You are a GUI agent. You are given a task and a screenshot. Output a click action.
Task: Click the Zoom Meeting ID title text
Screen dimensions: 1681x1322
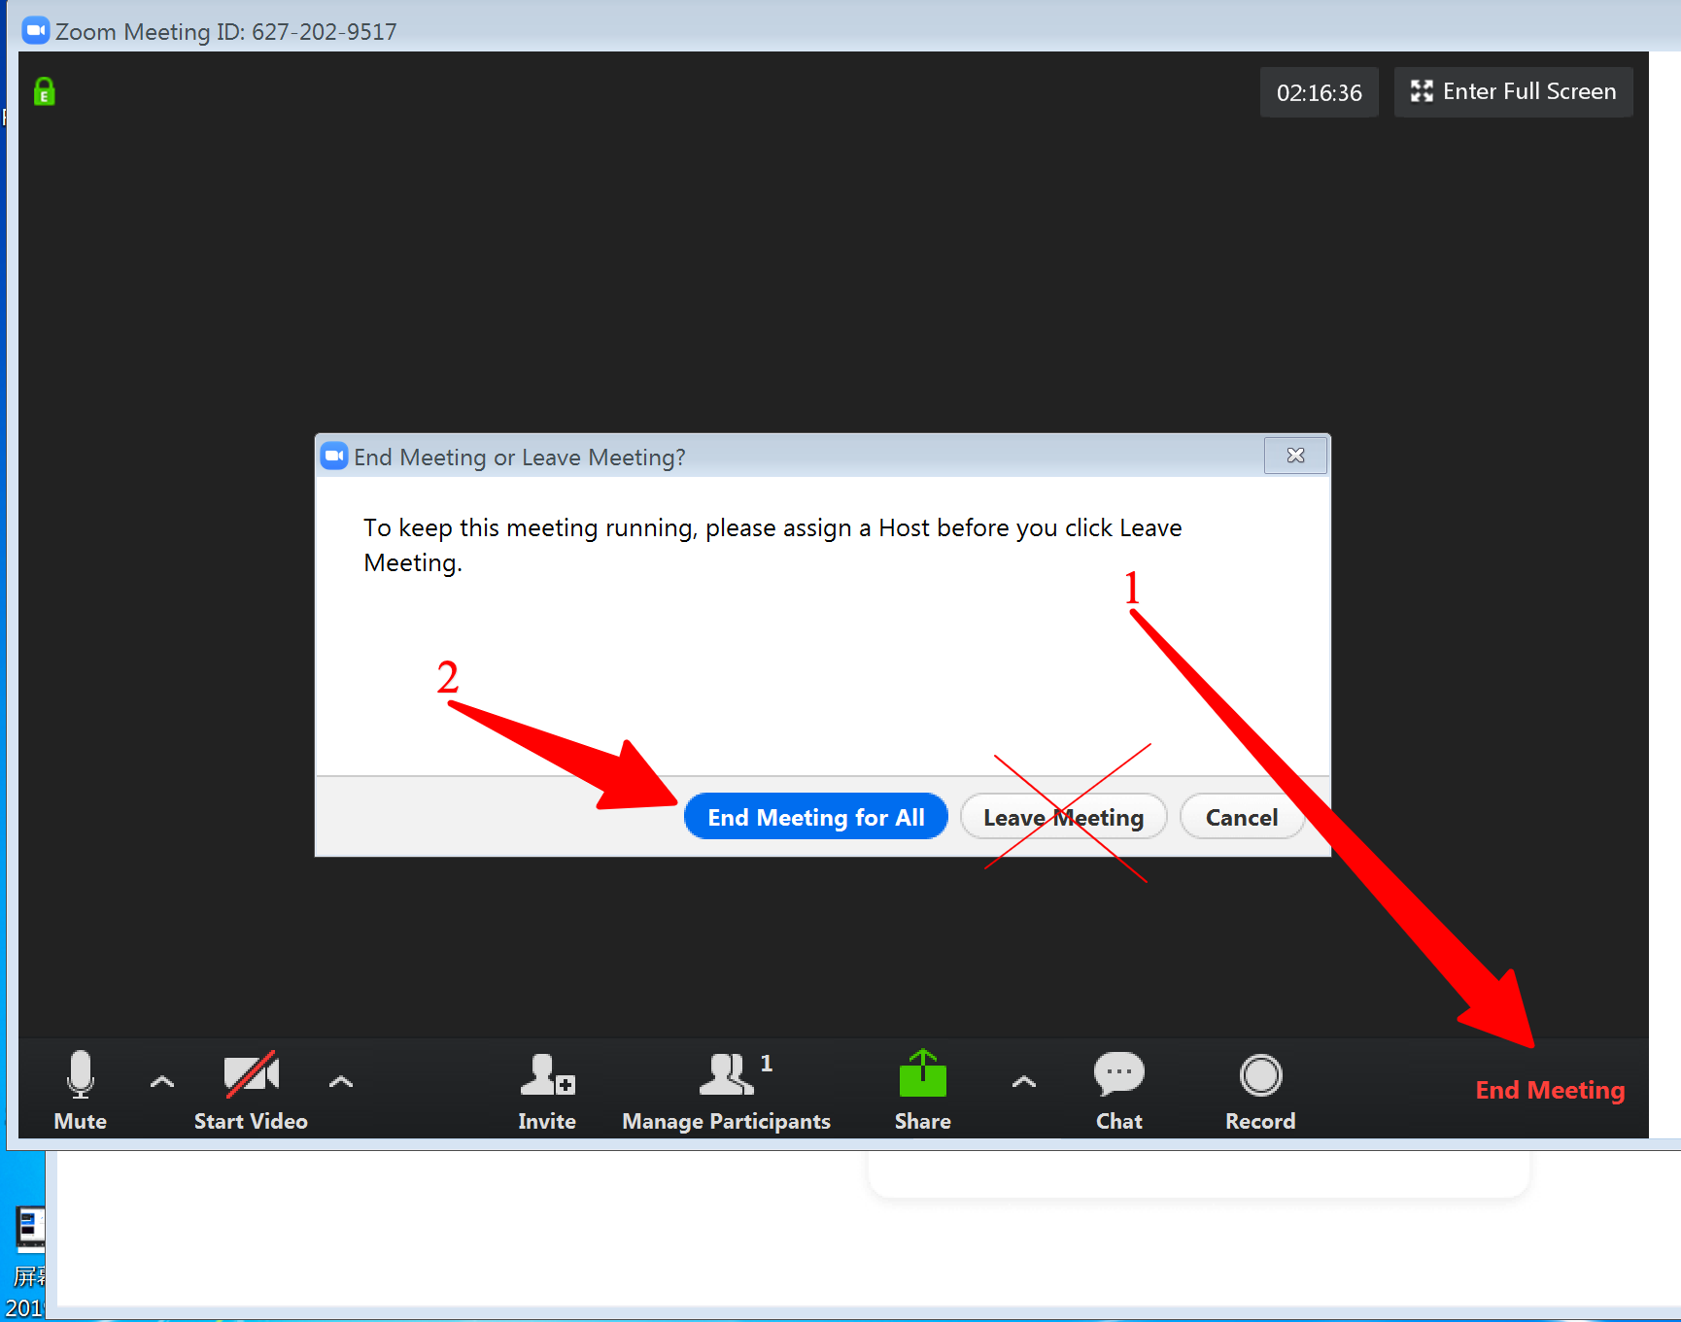(x=226, y=31)
